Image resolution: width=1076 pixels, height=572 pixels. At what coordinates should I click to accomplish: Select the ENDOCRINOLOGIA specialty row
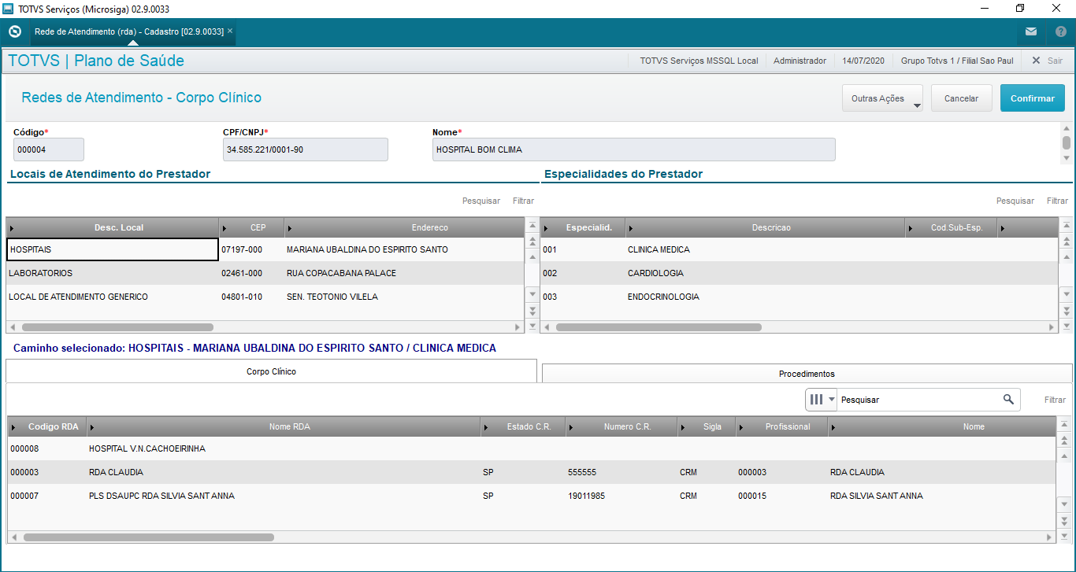(799, 297)
